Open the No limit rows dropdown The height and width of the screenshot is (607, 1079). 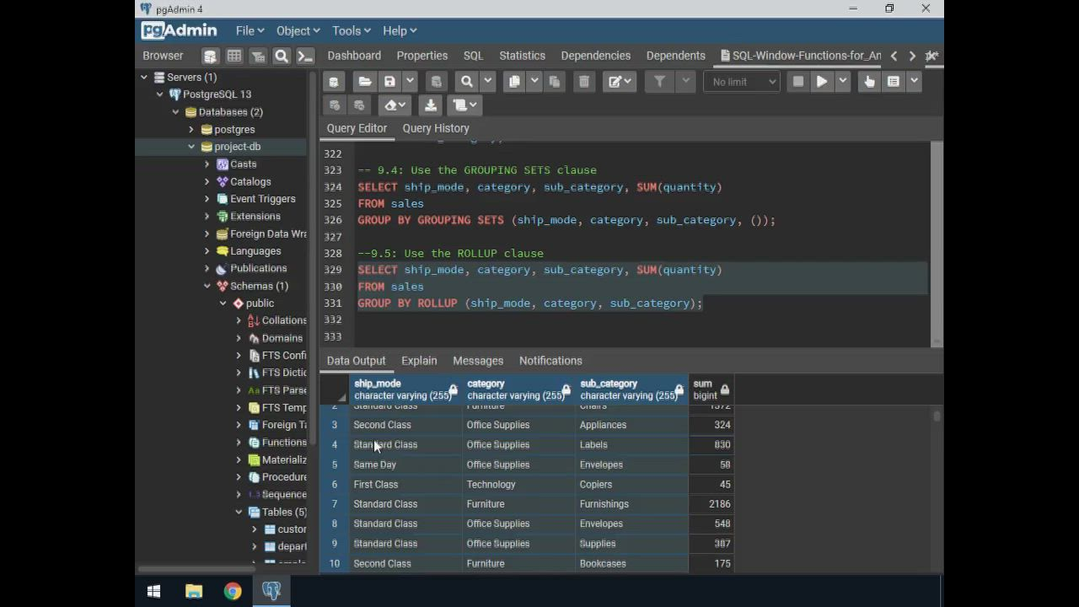coord(742,82)
